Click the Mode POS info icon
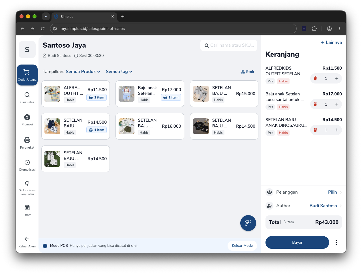The image size is (362, 274). (45, 246)
